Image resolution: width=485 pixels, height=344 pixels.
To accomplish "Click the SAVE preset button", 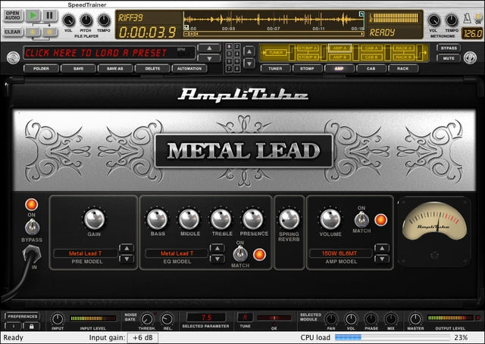I will point(78,69).
